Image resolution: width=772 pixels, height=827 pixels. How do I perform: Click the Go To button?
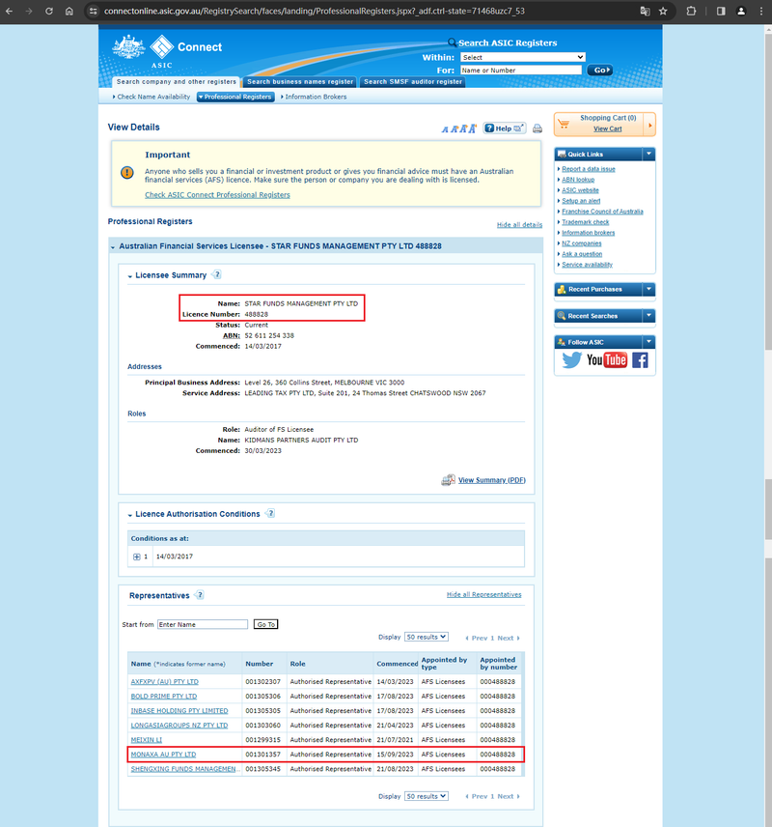[265, 624]
